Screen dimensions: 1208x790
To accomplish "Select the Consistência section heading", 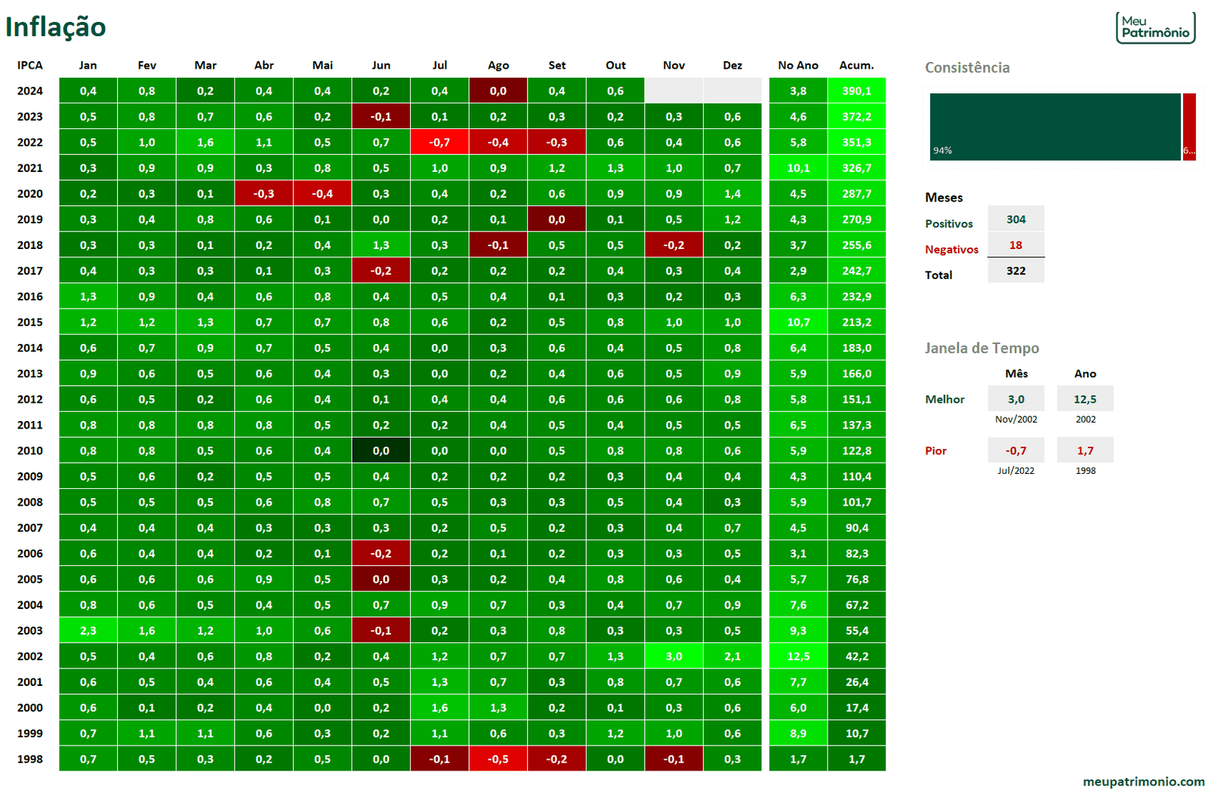I will pyautogui.click(x=967, y=67).
